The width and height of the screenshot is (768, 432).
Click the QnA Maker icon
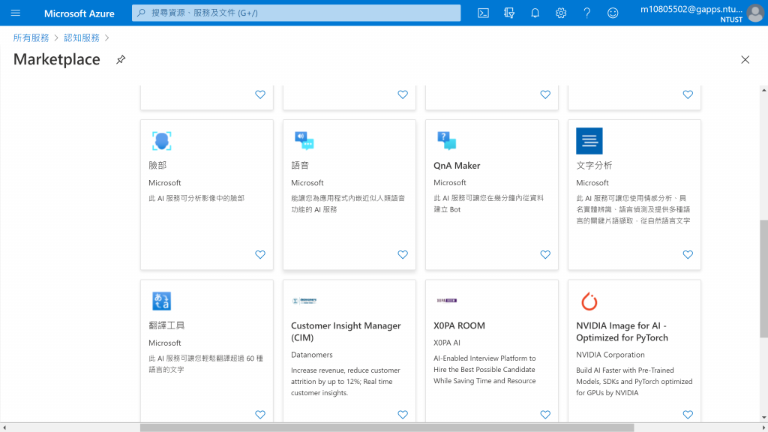pyautogui.click(x=447, y=141)
